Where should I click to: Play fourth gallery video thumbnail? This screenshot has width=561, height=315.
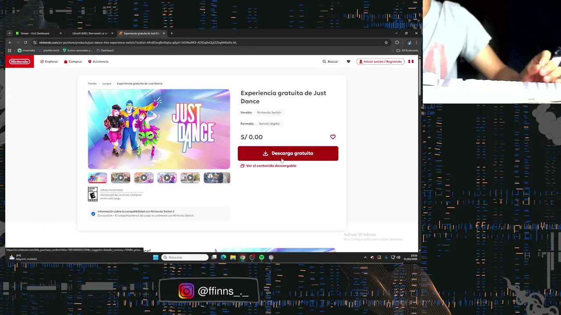(167, 178)
